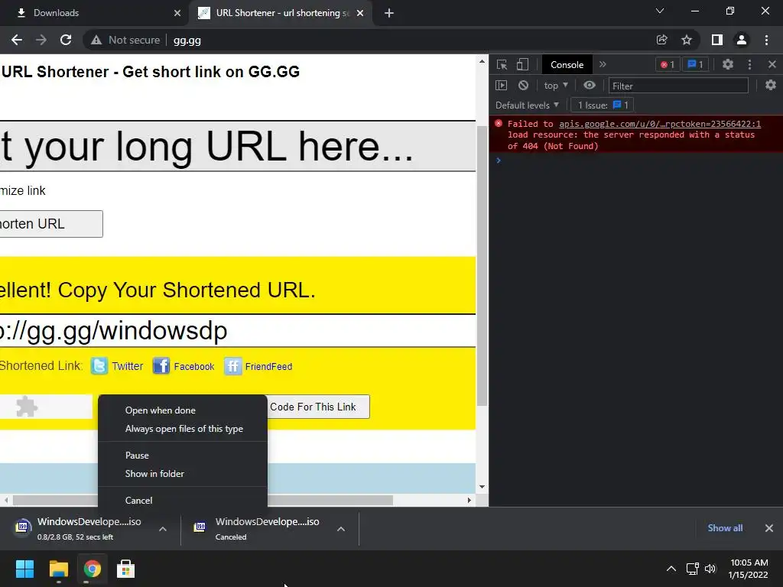This screenshot has height=587, width=783.
Task: Close the downloads bar
Action: [769, 528]
